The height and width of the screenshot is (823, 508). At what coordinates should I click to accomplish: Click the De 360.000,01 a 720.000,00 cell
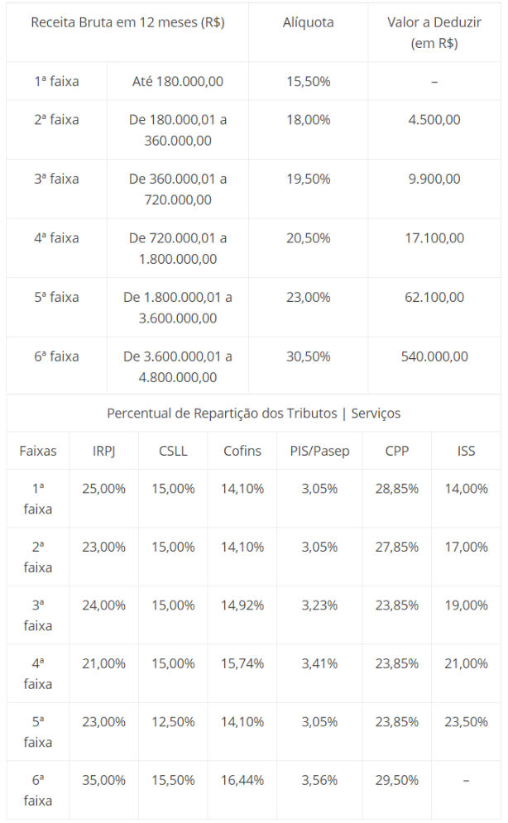coord(178,189)
